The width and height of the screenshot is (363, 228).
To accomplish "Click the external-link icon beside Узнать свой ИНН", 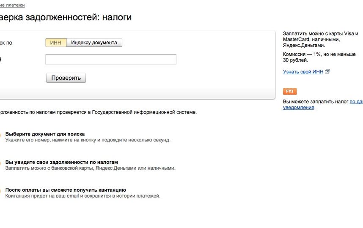I will pos(327,72).
